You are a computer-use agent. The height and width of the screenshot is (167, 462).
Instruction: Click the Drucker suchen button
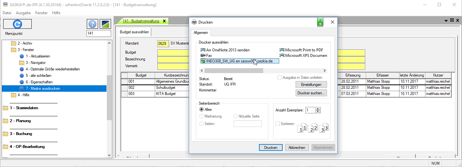tap(311, 93)
